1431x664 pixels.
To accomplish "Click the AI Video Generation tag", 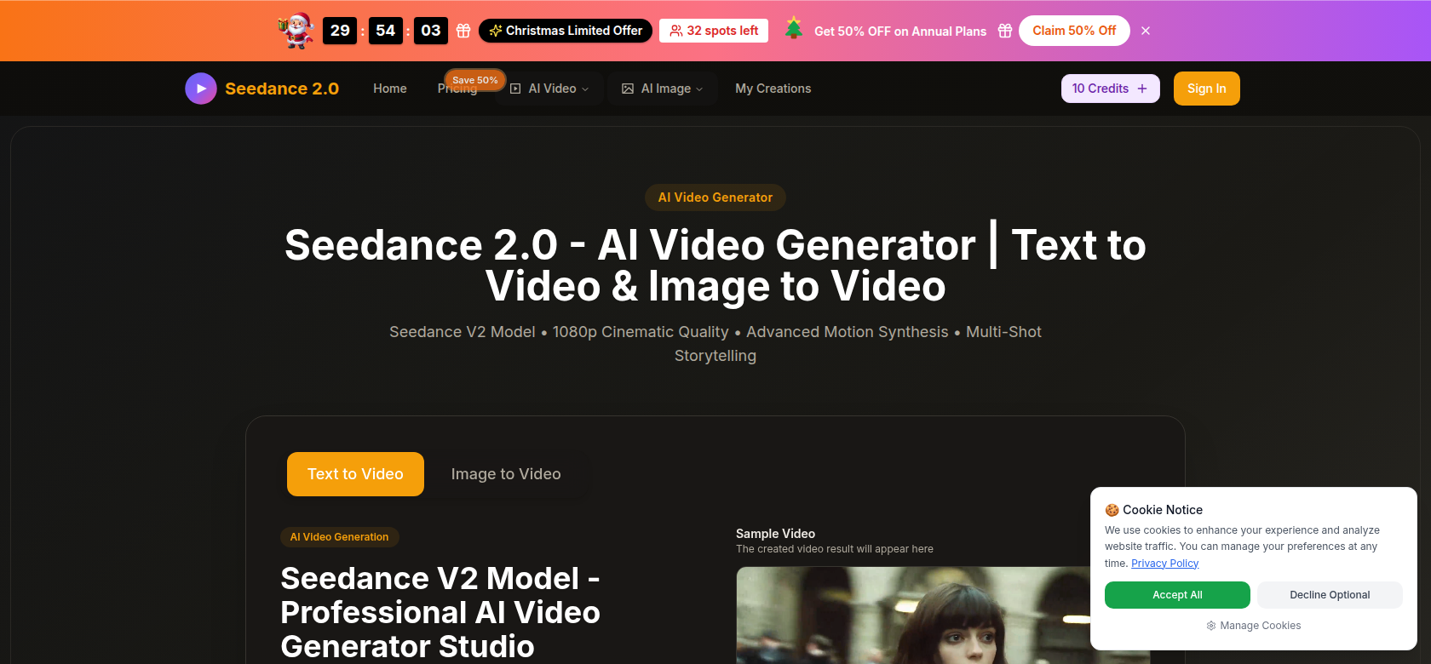I will 339,537.
